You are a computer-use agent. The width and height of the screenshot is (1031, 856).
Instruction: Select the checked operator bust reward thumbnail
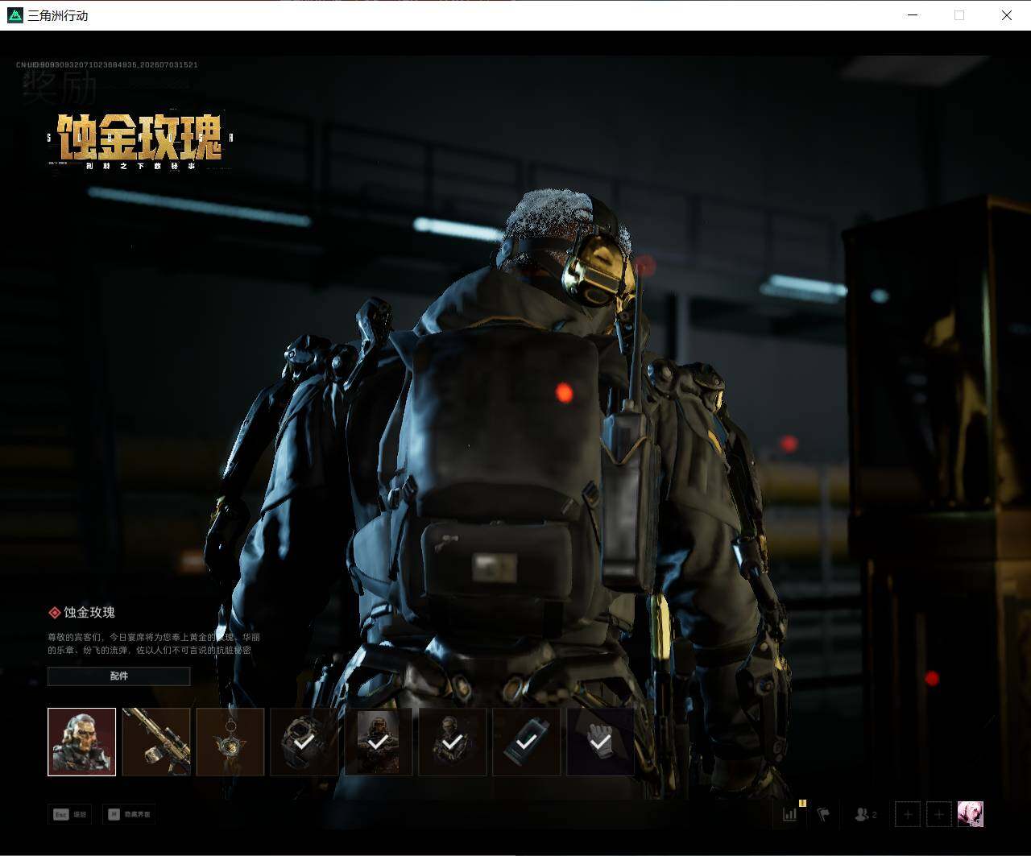coord(453,742)
